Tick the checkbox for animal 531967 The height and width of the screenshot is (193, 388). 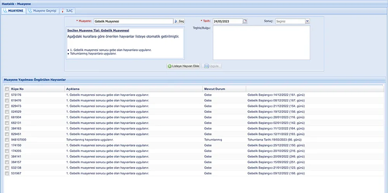tap(7, 173)
